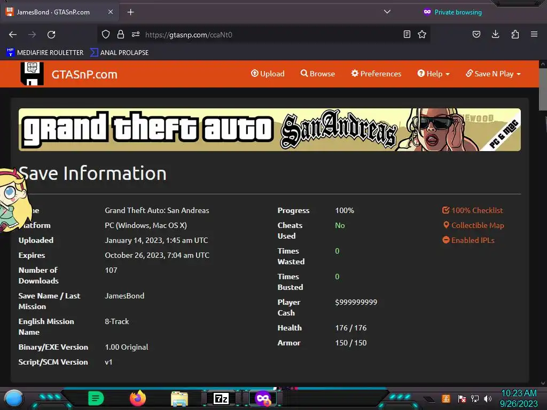Open Preferences from the navbar
Screen dimensions: 547x410
tap(377, 74)
